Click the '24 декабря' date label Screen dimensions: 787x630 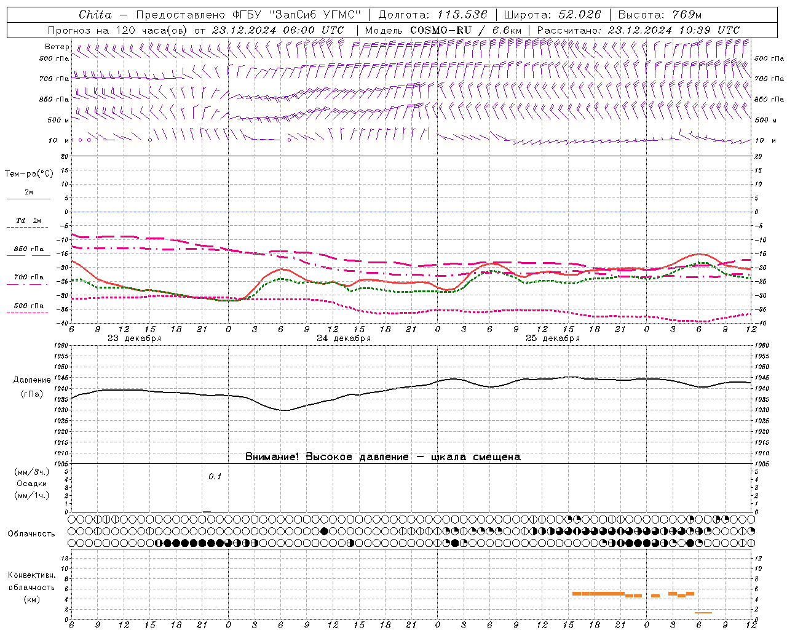(x=344, y=338)
